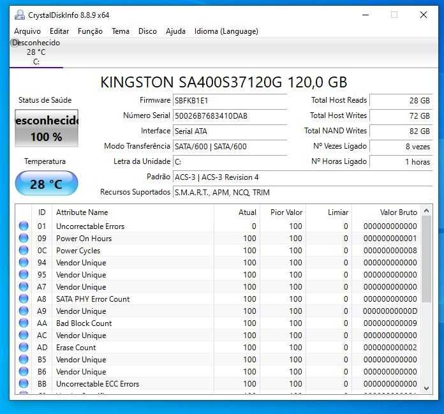Screen dimensions: 444x414
Task: Click the Valor Bruto column header
Action: pyautogui.click(x=386, y=212)
